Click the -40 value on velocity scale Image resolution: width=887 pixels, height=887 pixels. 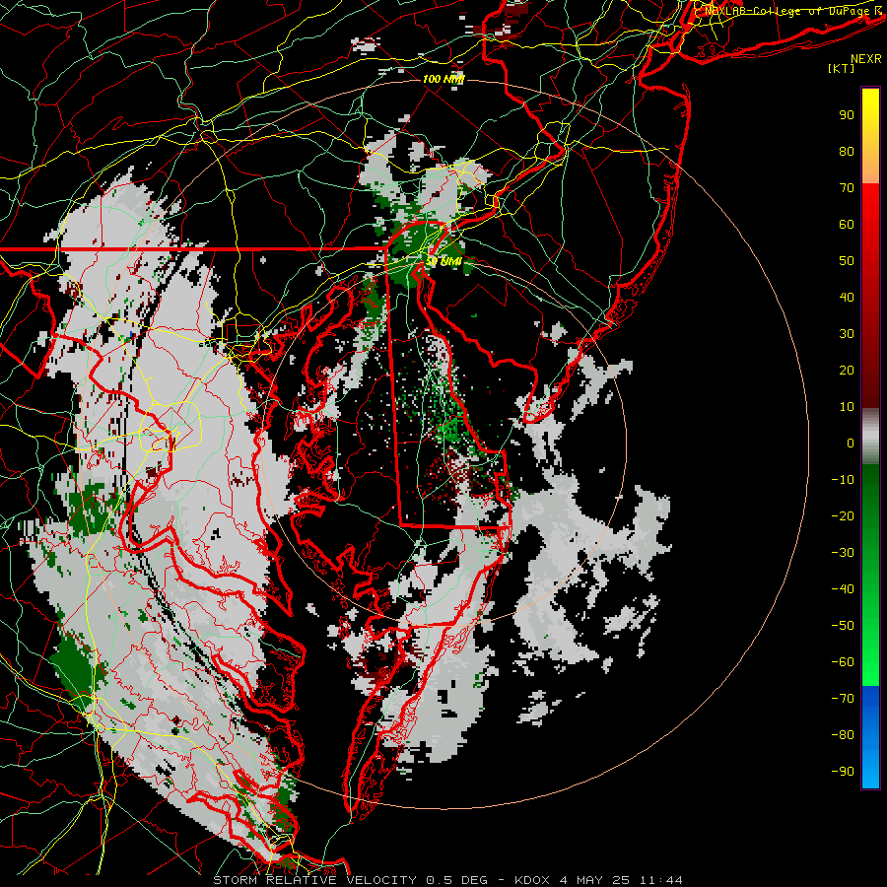coord(843,589)
